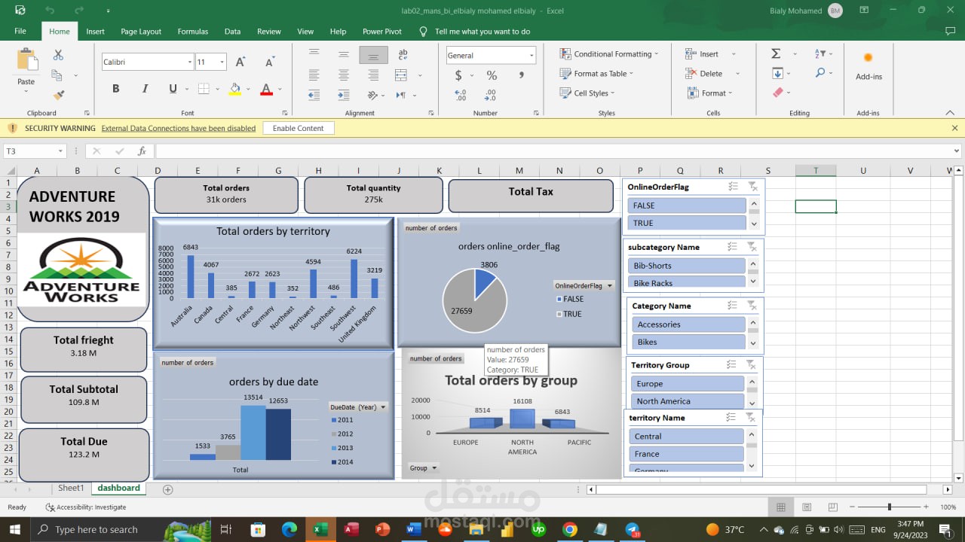Toggle Wrap Text in Alignment group
The image size is (965, 542).
point(403,55)
